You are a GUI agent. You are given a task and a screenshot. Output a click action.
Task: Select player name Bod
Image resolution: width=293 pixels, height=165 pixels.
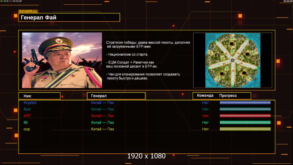27,109
